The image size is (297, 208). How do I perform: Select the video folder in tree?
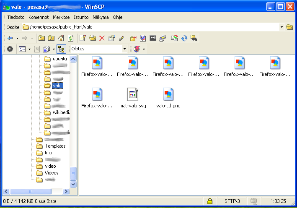pos(50,166)
